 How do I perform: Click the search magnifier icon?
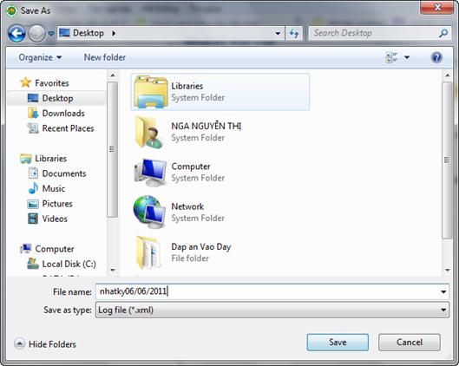[443, 33]
